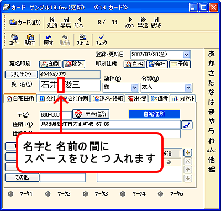
Task: Select the や row index
Action: (x=212, y=121)
